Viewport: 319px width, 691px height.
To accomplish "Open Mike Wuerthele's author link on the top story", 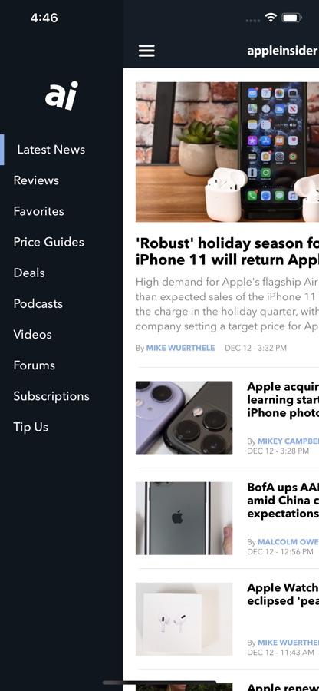I will [x=180, y=348].
